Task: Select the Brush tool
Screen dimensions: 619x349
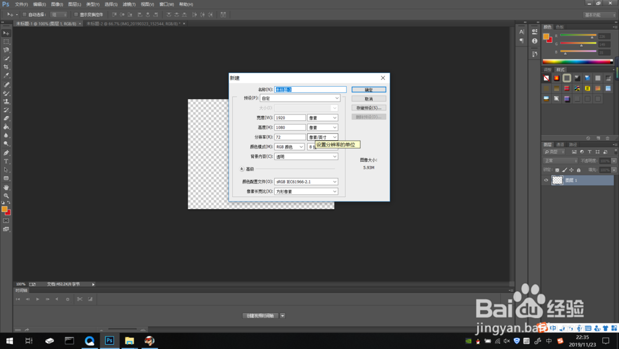Action: (x=6, y=93)
